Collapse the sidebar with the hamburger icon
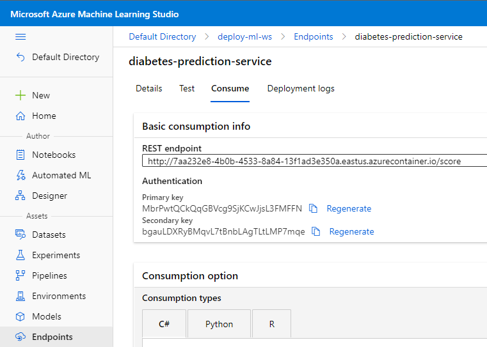 tap(20, 37)
